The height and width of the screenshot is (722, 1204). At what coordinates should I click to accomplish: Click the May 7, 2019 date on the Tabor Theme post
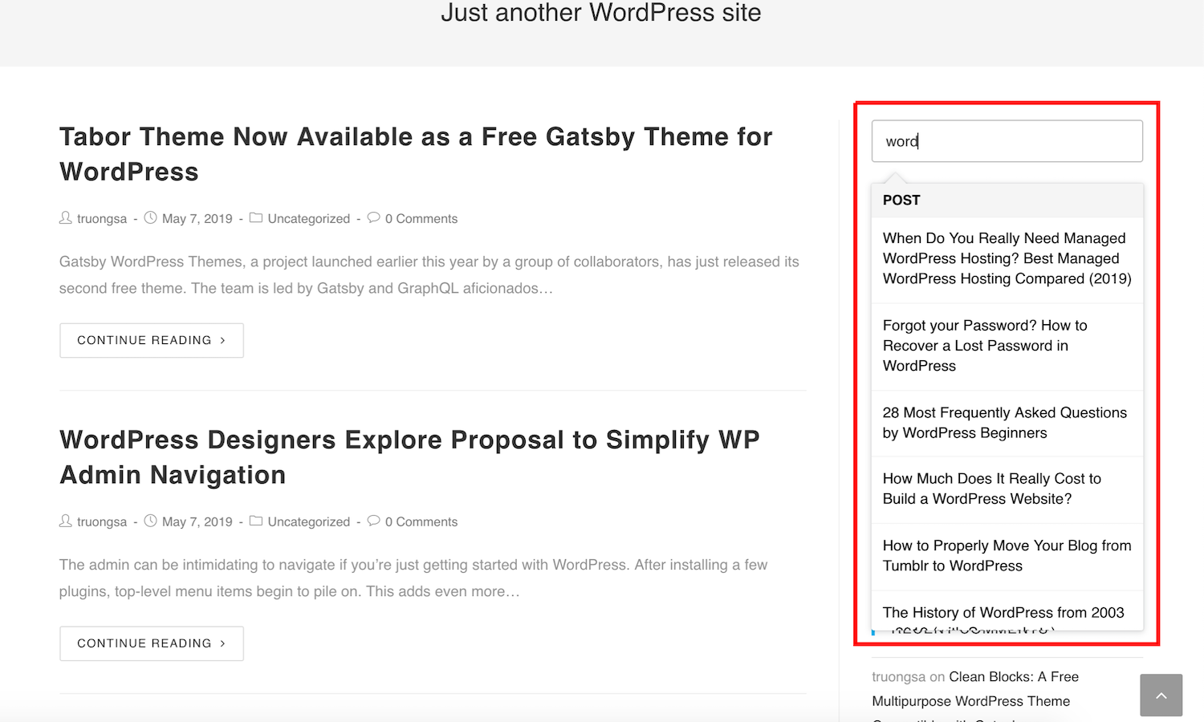(197, 218)
